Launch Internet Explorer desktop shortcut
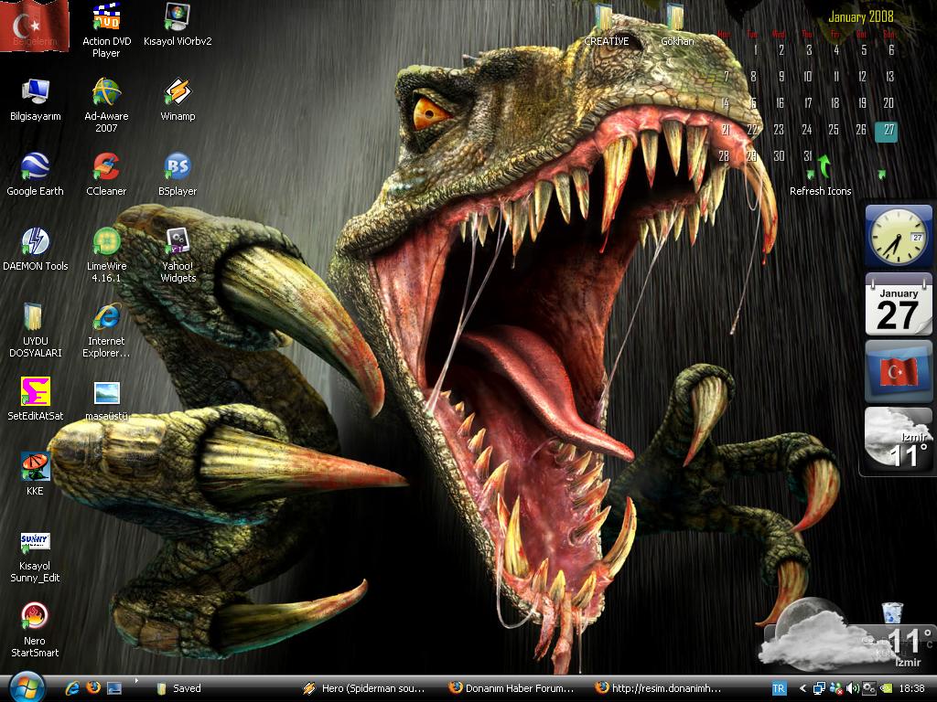 coord(106,330)
